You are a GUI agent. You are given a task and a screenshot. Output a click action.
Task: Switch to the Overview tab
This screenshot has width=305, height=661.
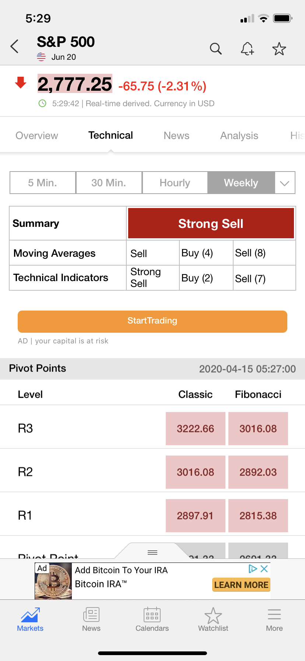[x=37, y=136]
